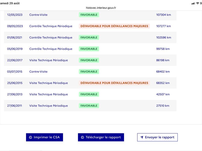Click the 27/06/2011 Visite Technique Périodique row
This screenshot has width=202, height=151.
(x=90, y=106)
